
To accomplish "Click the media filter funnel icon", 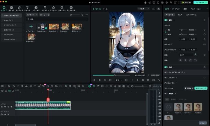I will pos(82,15).
